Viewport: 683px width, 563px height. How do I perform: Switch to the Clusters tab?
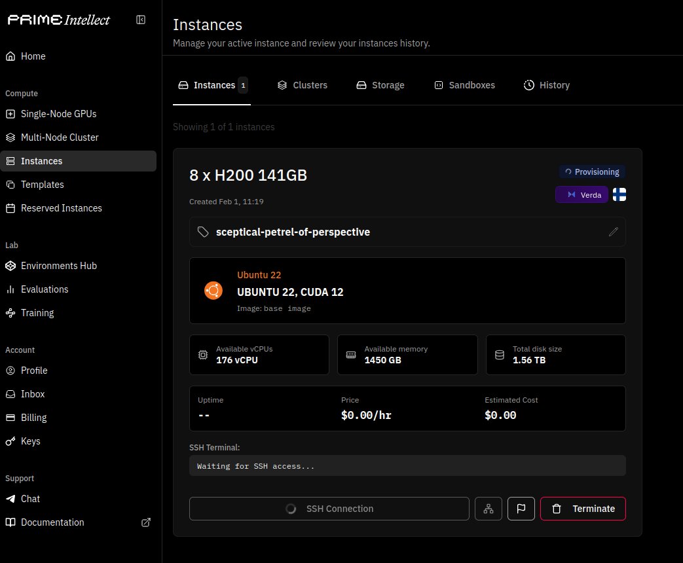click(302, 85)
